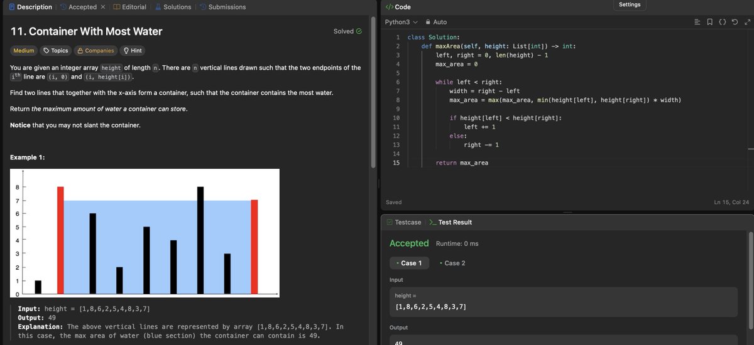Open the Description tab
The width and height of the screenshot is (754, 345).
(30, 7)
